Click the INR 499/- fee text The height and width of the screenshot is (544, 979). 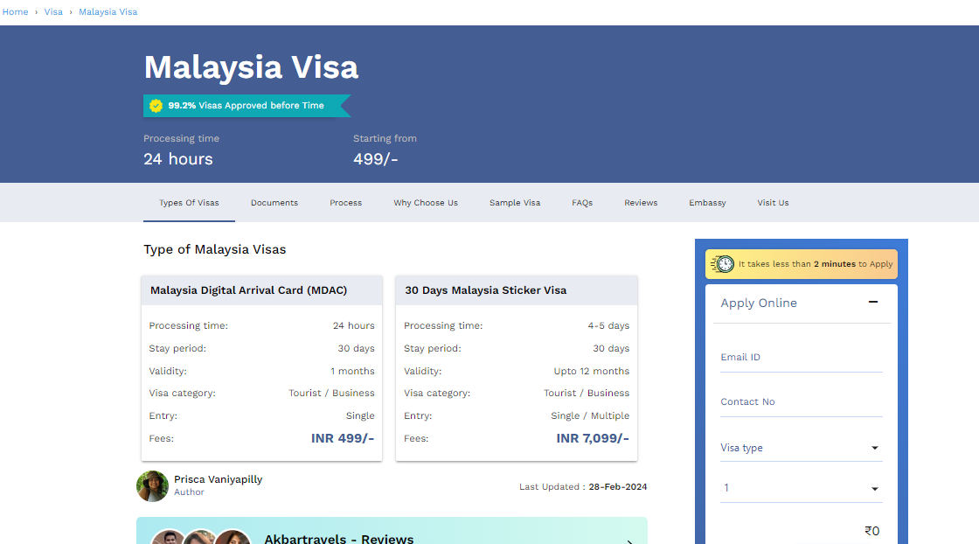343,438
